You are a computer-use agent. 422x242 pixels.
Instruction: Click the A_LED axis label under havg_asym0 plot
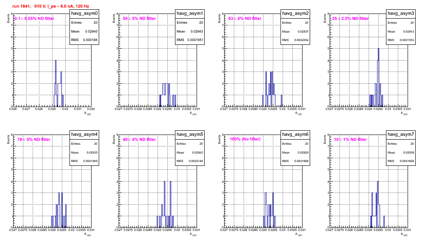tap(88, 113)
